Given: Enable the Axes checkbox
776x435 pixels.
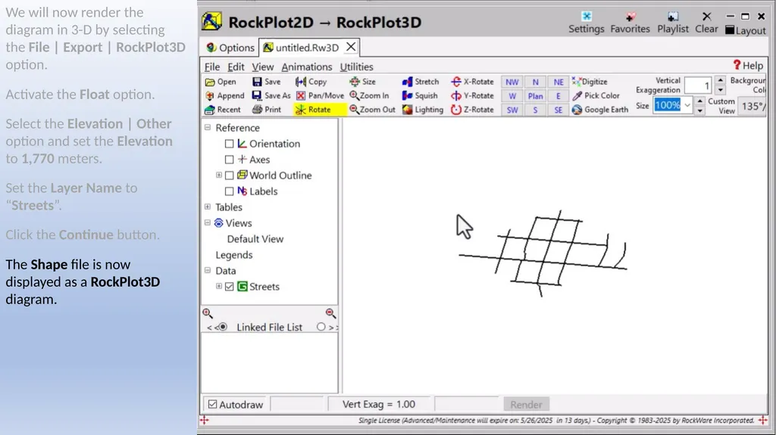Looking at the screenshot, I should (x=229, y=160).
